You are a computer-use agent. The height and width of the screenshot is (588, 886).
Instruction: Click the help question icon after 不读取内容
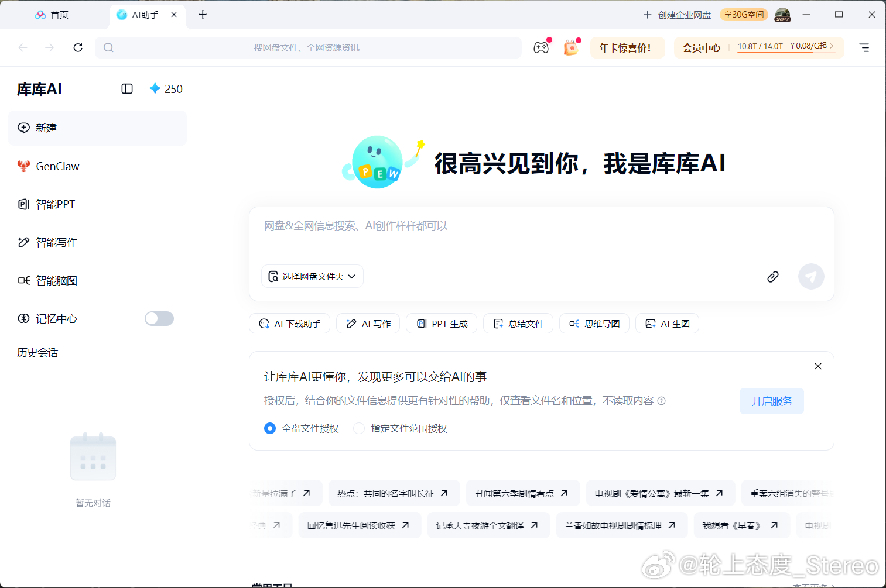[662, 401]
